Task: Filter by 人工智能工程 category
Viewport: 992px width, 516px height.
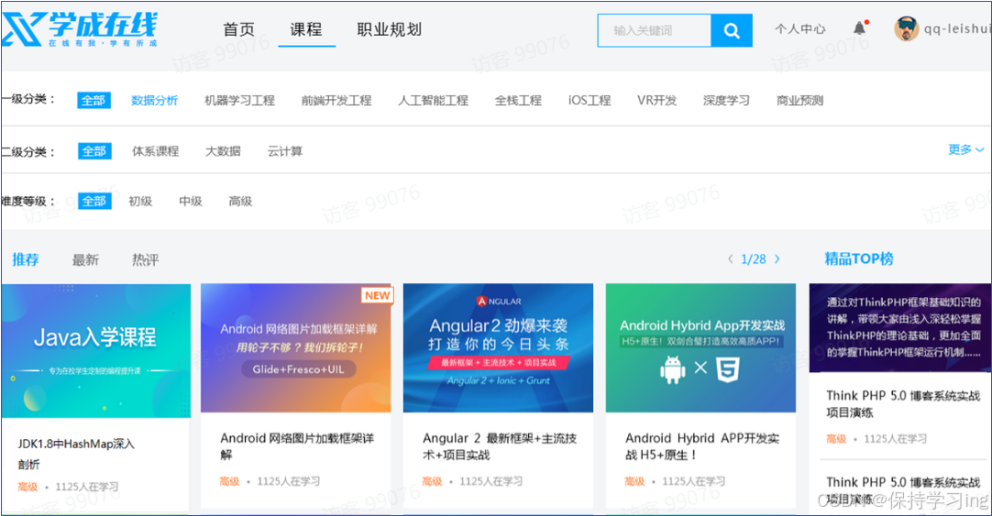Action: [434, 101]
